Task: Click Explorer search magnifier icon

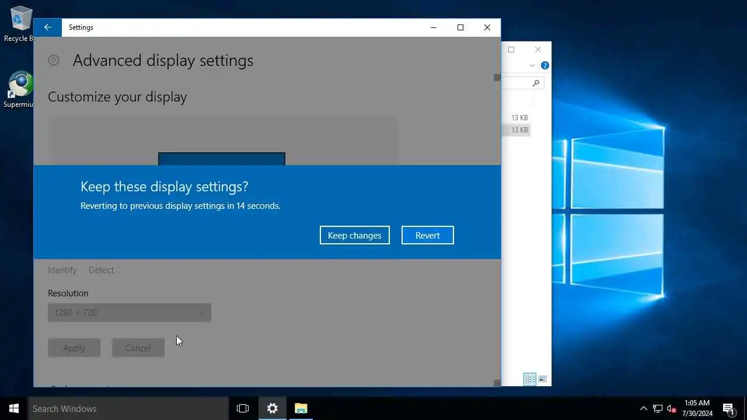Action: tap(536, 83)
